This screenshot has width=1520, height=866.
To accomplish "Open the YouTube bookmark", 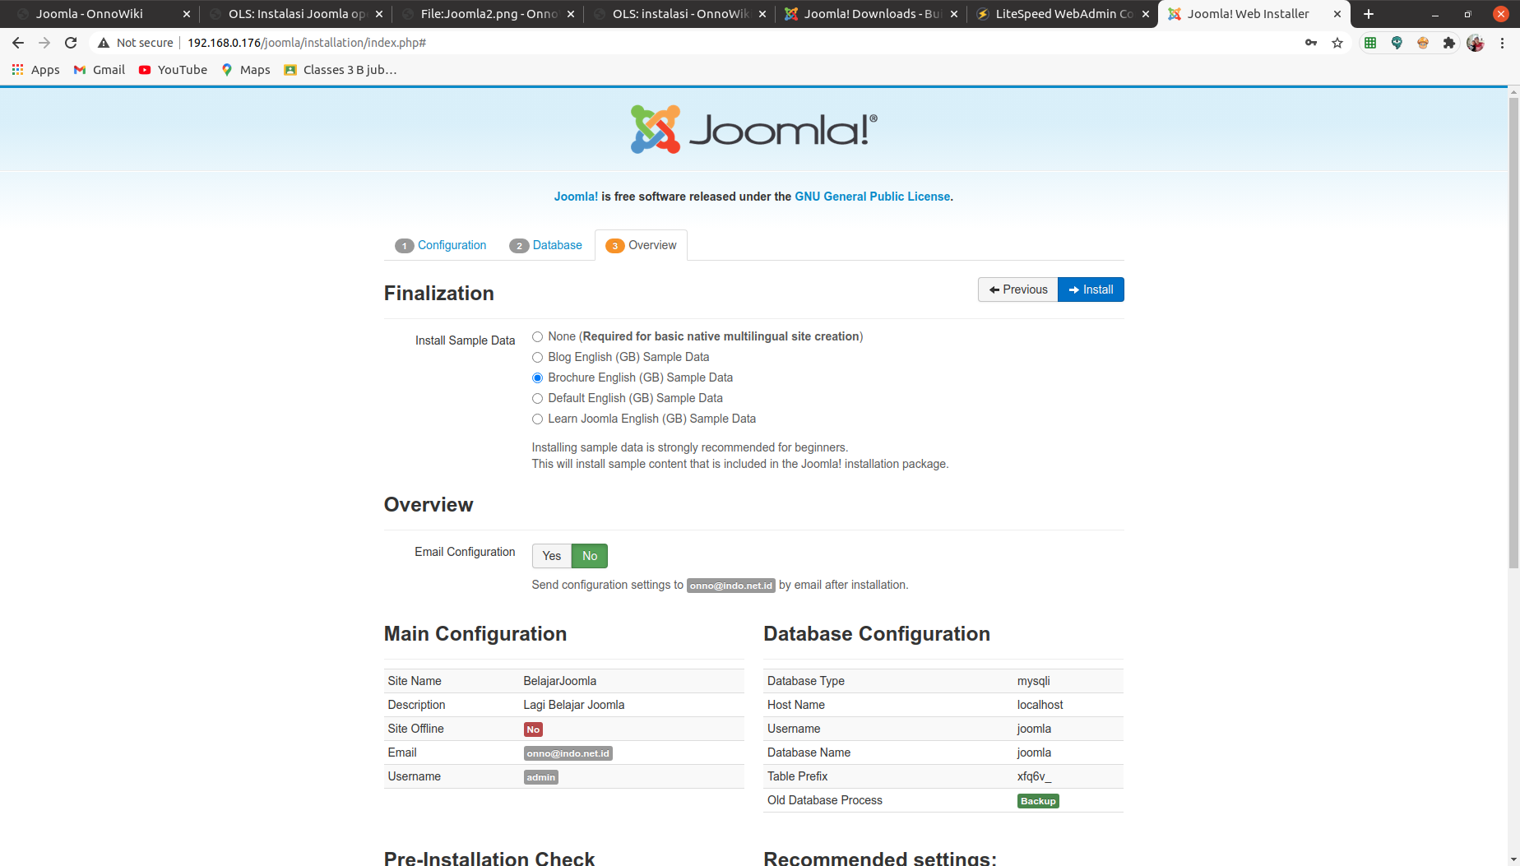I will pyautogui.click(x=173, y=70).
